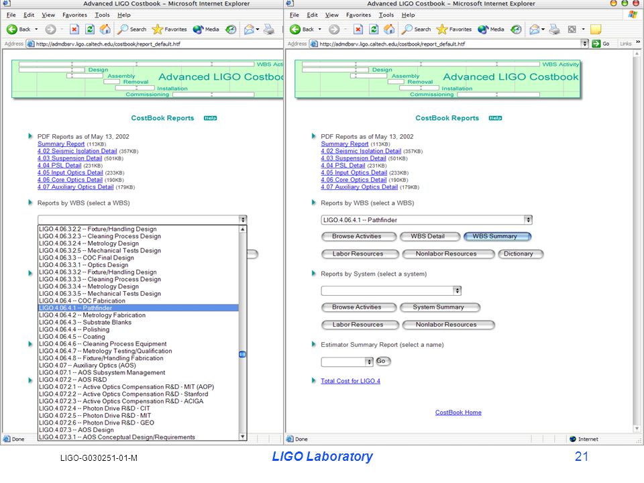Select LIGO.4.06.3.3 -- COC Final Design

tap(138, 258)
